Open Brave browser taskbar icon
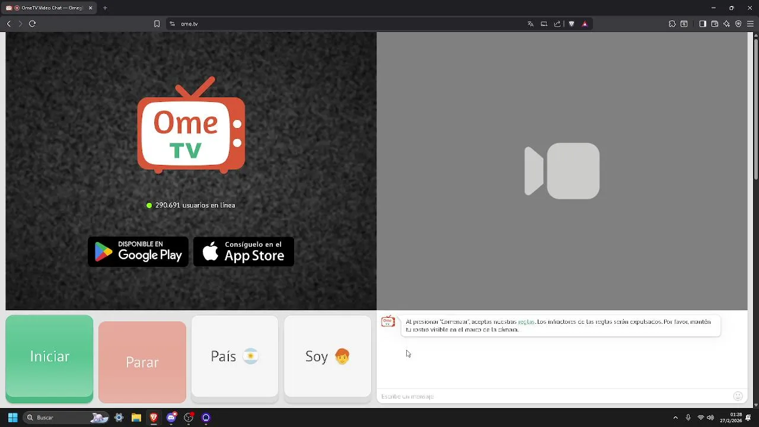The image size is (759, 427). click(154, 418)
